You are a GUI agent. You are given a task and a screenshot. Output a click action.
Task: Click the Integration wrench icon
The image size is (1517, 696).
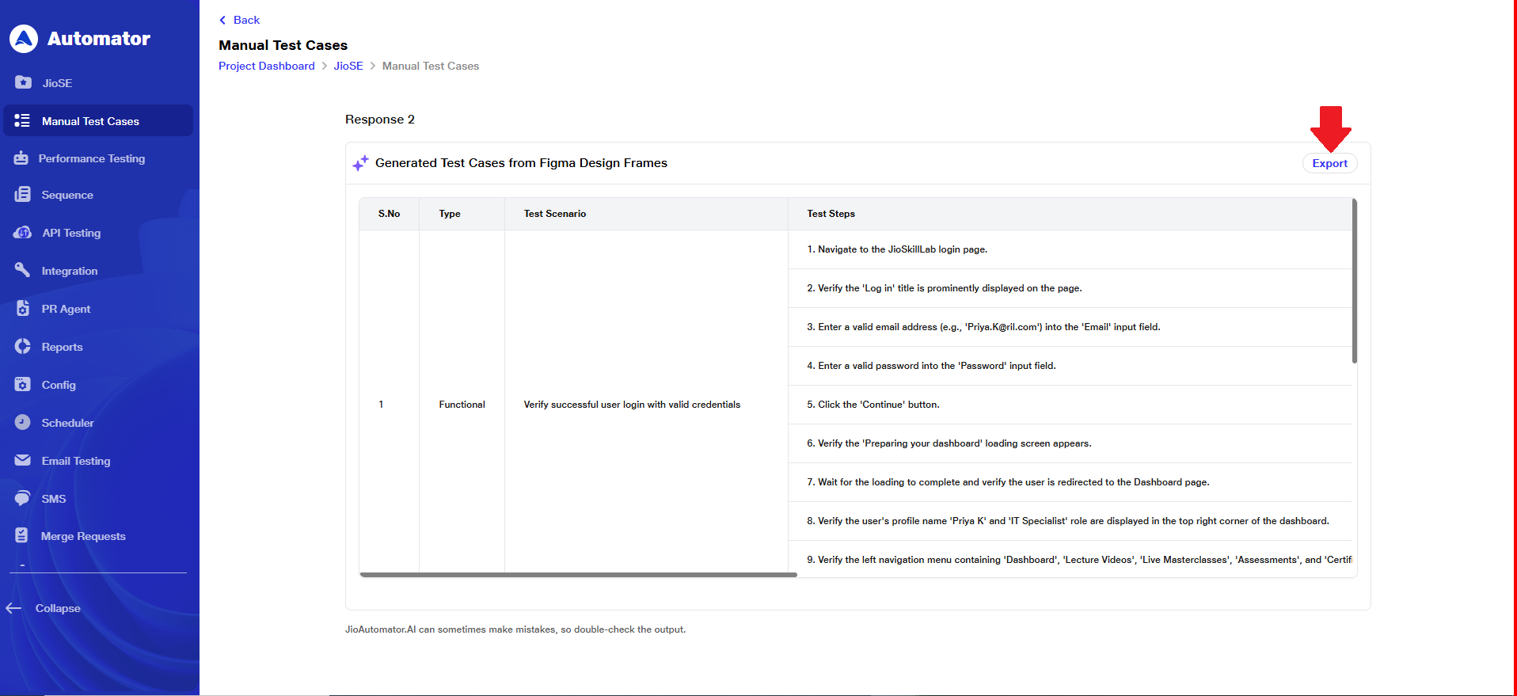click(22, 270)
